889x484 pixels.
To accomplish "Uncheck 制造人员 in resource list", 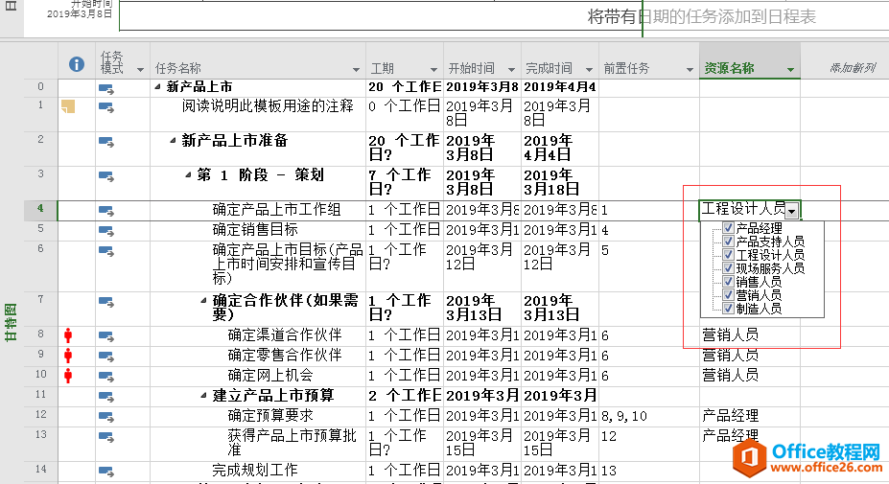I will [729, 309].
